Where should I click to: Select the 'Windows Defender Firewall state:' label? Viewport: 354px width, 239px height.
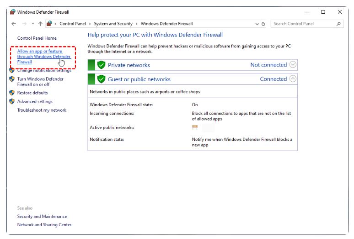pos(121,104)
